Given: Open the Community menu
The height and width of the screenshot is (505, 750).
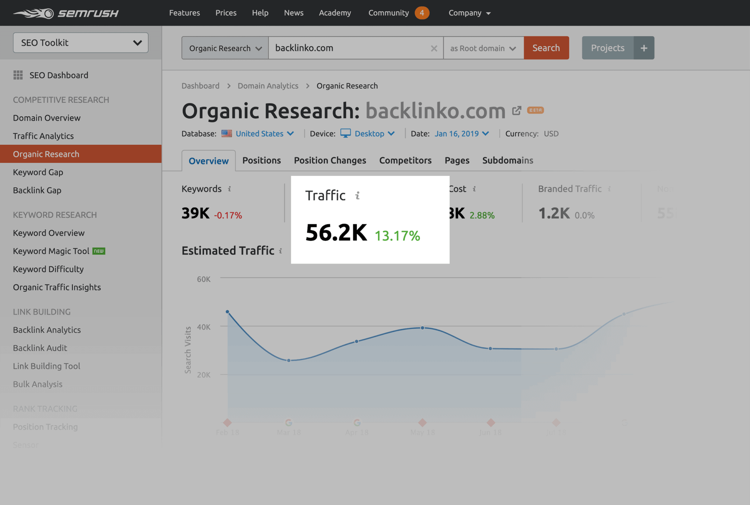Looking at the screenshot, I should [388, 13].
